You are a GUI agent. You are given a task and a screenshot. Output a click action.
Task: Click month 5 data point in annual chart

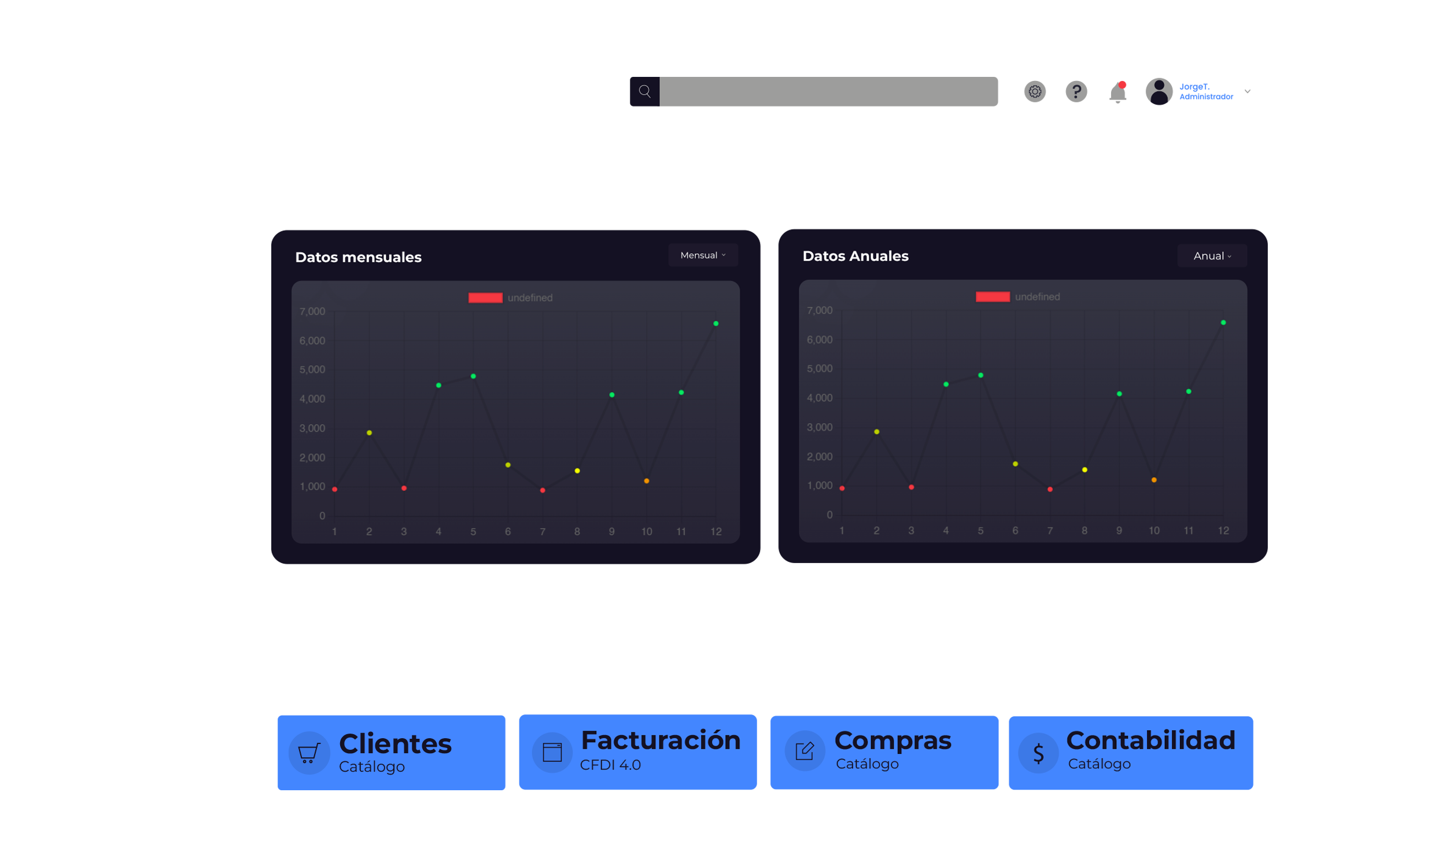pyautogui.click(x=980, y=375)
